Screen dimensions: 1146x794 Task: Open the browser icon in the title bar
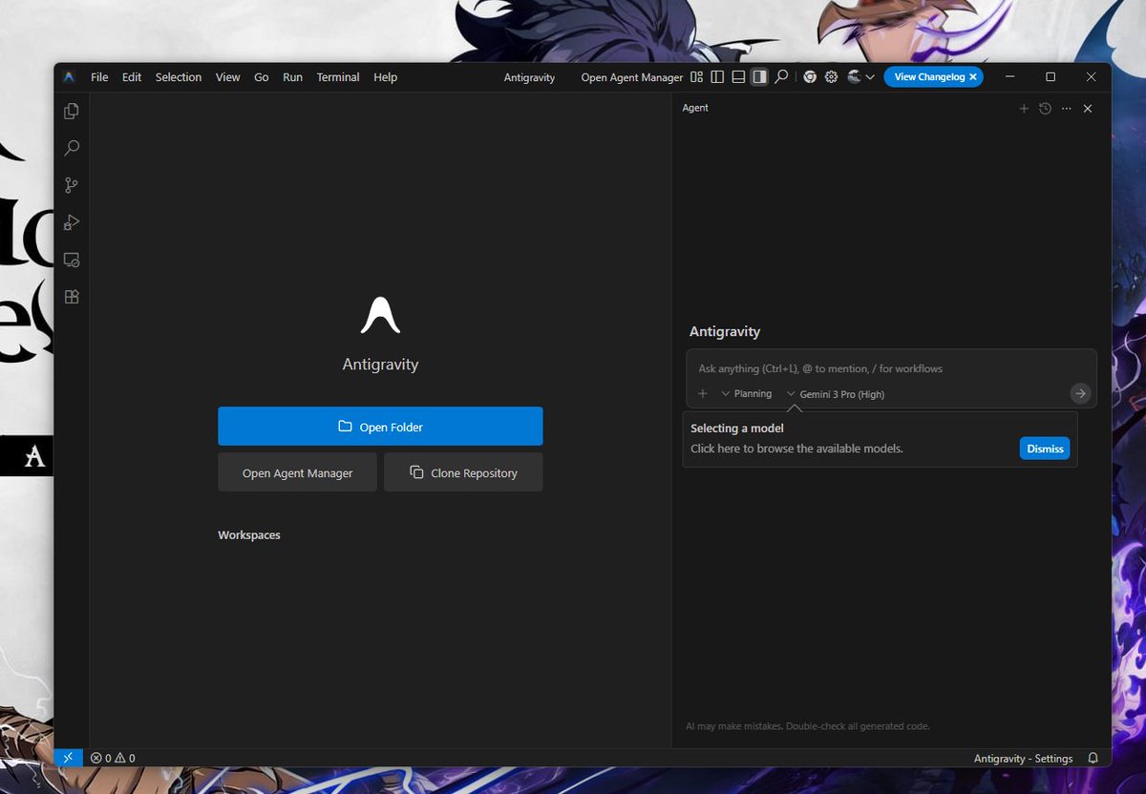tap(809, 76)
